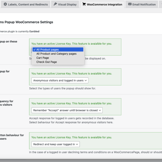Open Redirect and keep user logged in dropdown
This screenshot has width=162, height=162.
pos(56,144)
